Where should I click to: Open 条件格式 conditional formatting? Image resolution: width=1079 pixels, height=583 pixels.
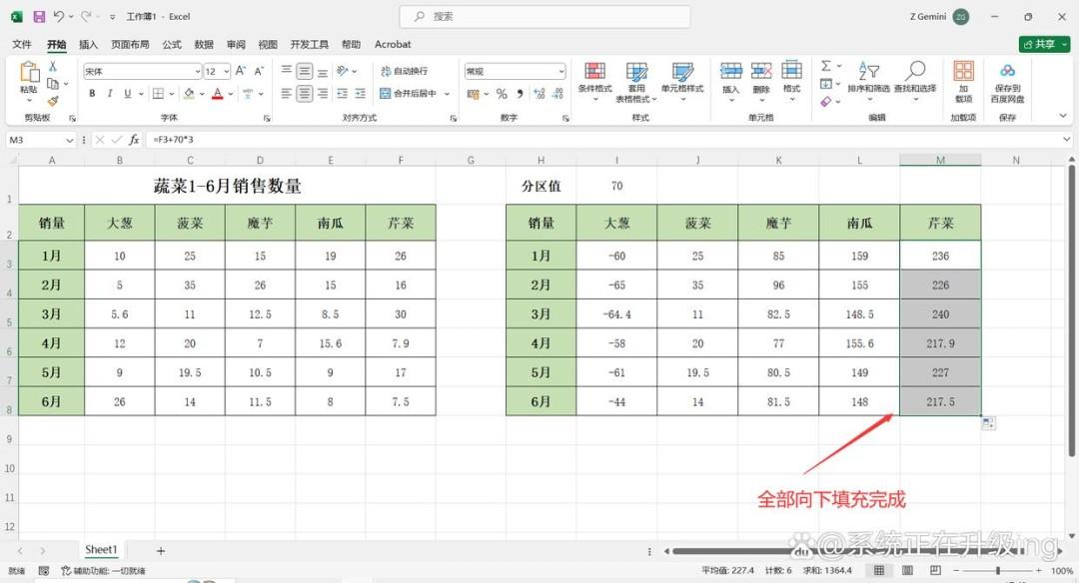tap(594, 82)
